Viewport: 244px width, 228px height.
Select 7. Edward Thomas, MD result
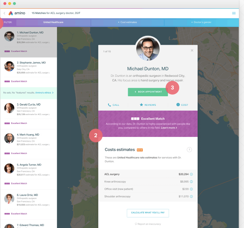coord(29,224)
